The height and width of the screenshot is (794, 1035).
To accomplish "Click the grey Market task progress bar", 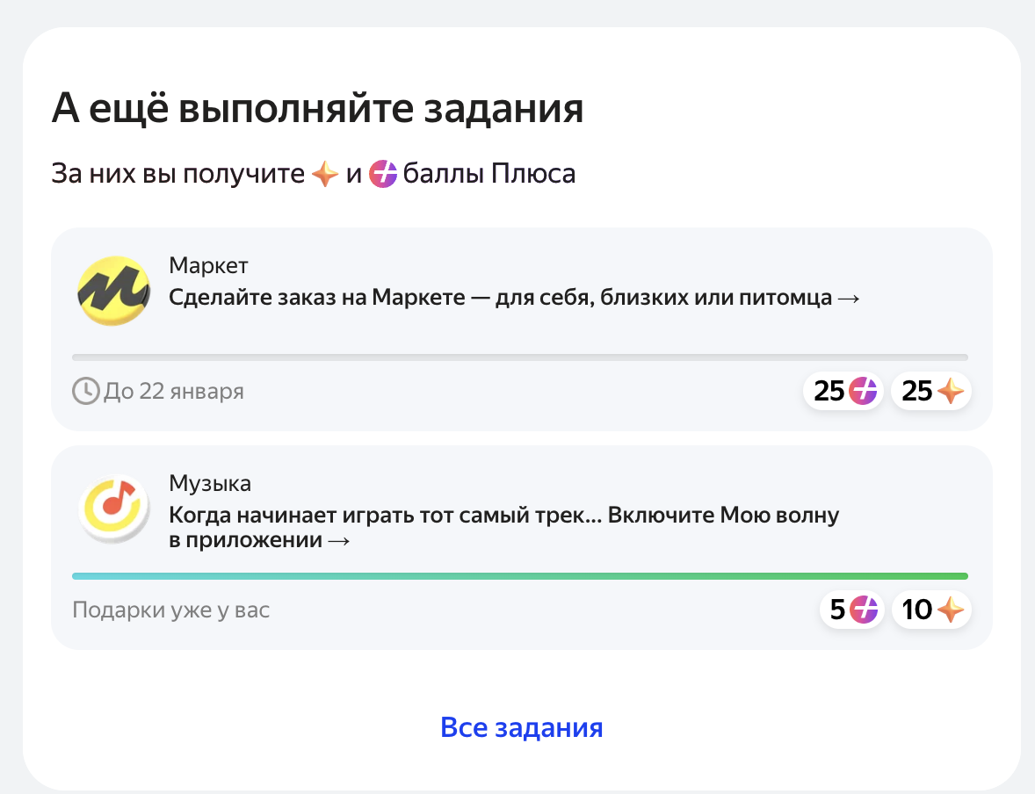I will tap(520, 357).
